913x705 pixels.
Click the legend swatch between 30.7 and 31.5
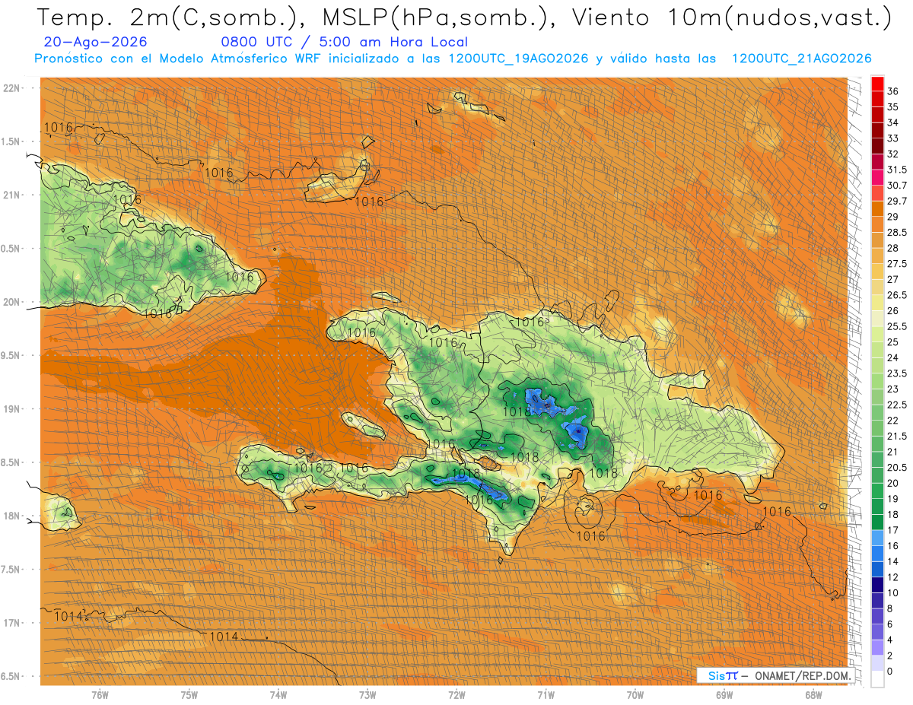click(877, 177)
